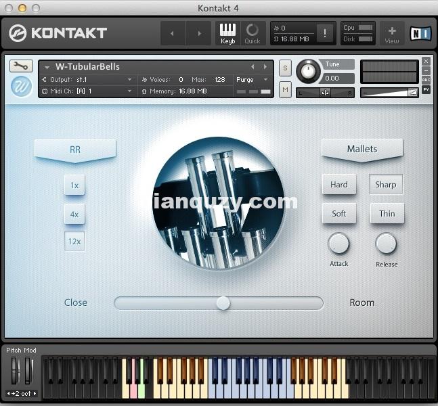Click the green keyswitch key

[x=141, y=390]
